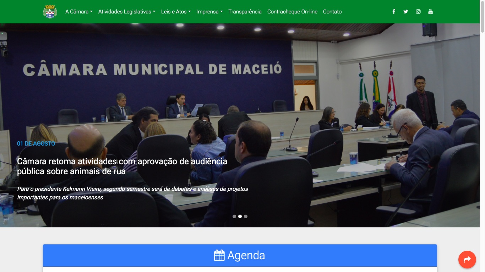
Task: Go to the Contato page
Action: pyautogui.click(x=332, y=12)
